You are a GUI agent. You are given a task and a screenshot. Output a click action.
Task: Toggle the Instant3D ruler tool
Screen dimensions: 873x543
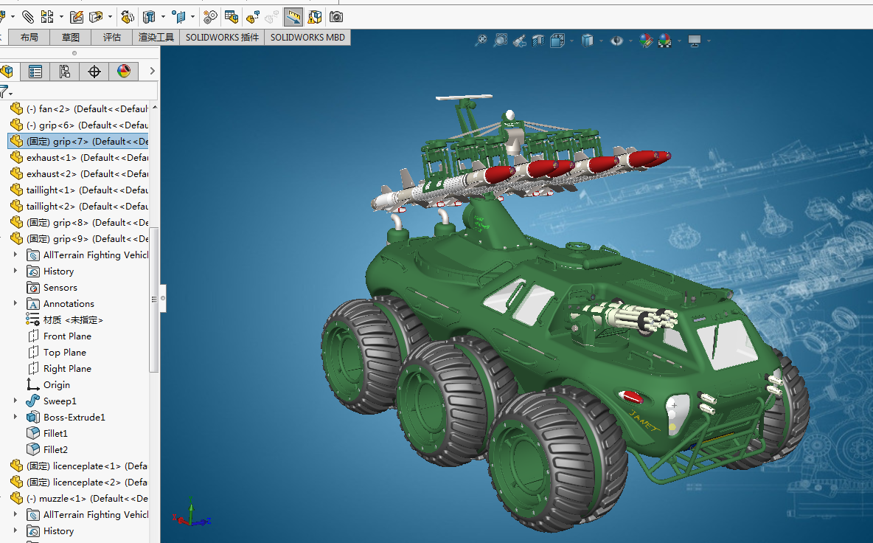(293, 17)
